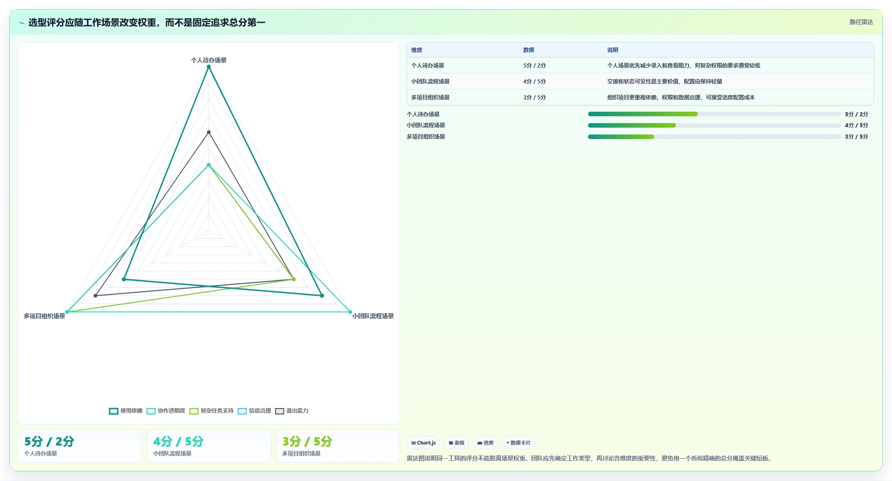The width and height of the screenshot is (892, 481).
Task: Click the light teal point on 个人待办场景 axis
Action: click(209, 165)
